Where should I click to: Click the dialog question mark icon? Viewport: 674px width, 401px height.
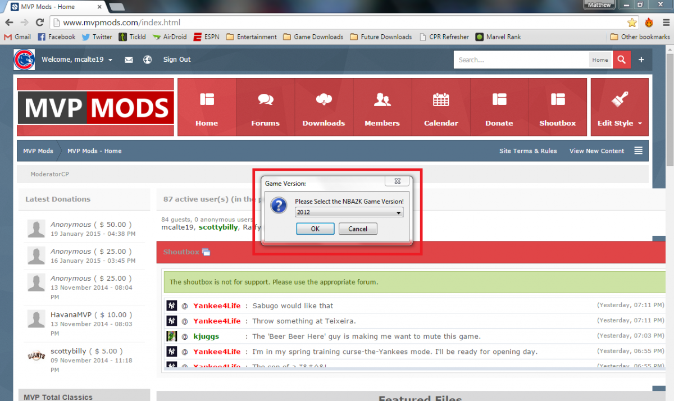click(279, 206)
